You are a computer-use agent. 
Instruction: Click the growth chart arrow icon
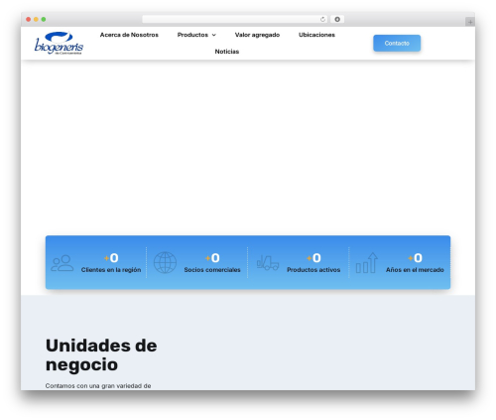[367, 263]
